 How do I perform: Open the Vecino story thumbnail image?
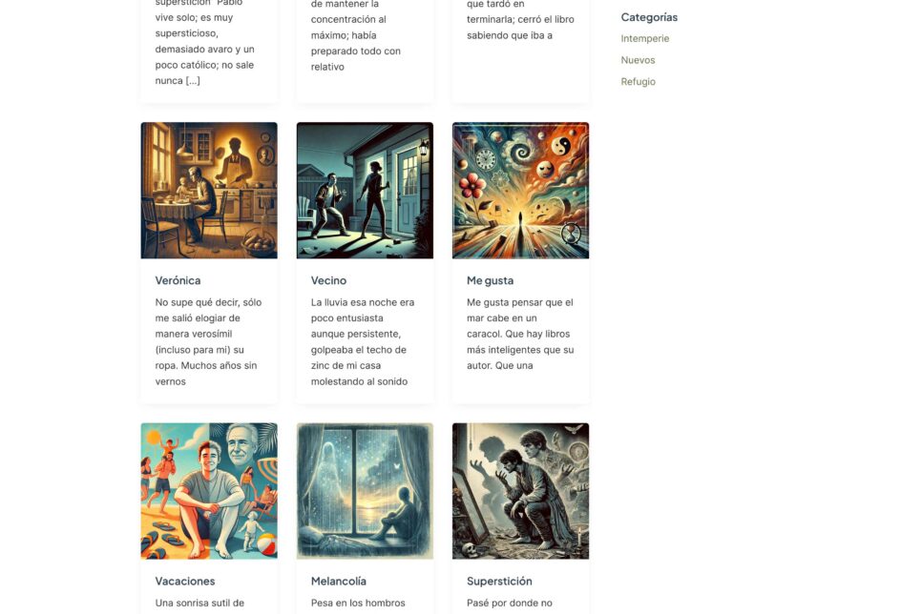[365, 191]
